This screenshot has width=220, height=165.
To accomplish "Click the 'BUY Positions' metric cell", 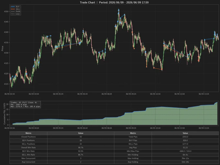I will 28,140.
